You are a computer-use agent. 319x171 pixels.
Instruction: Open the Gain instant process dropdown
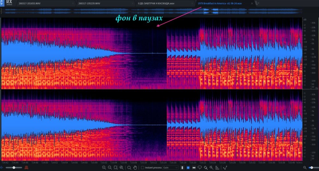[x=170, y=167]
